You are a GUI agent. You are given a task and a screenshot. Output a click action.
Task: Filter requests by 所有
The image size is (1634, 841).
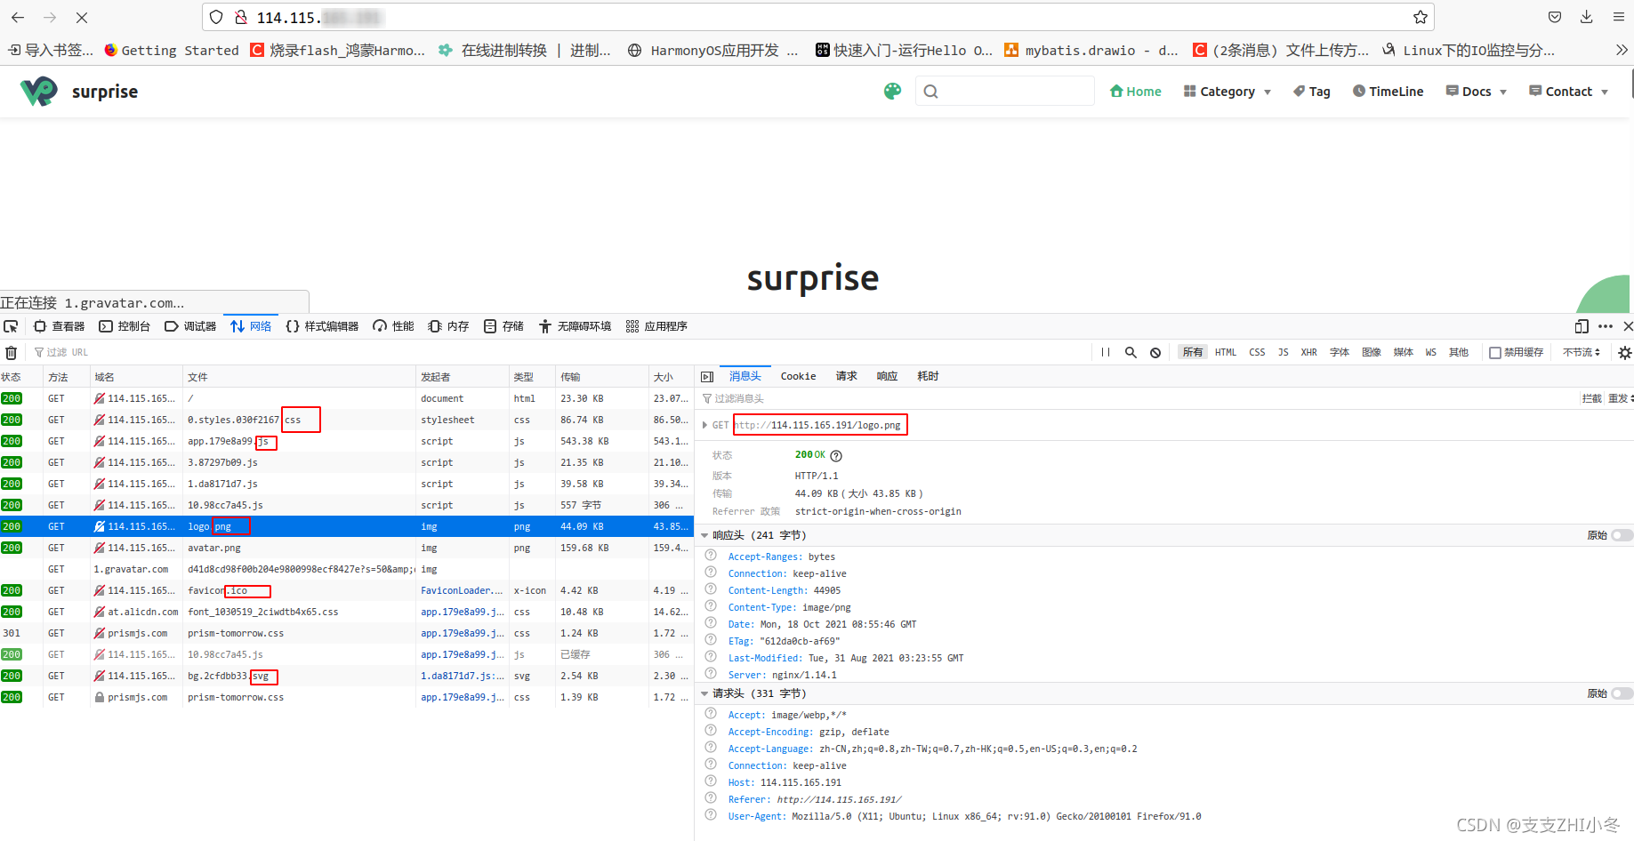click(x=1192, y=352)
